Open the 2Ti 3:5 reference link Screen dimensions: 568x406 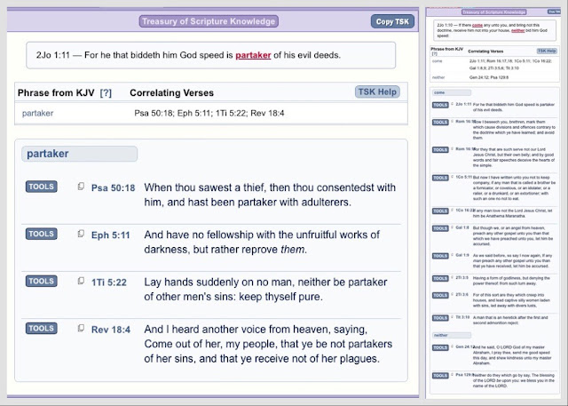click(x=461, y=278)
